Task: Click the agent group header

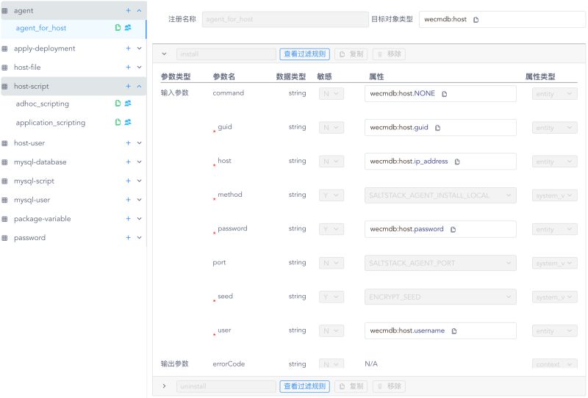Action: pyautogui.click(x=73, y=10)
